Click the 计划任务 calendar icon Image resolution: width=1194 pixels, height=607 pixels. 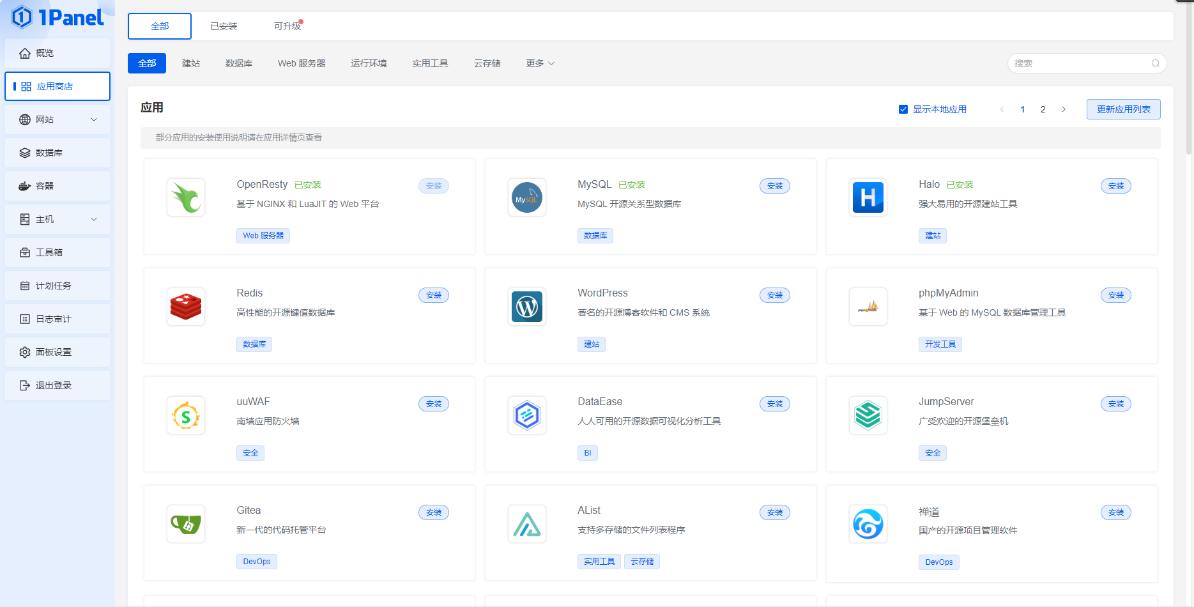tap(25, 286)
